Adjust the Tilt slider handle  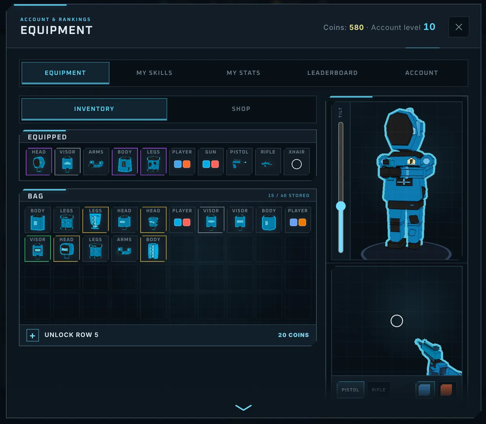click(341, 206)
